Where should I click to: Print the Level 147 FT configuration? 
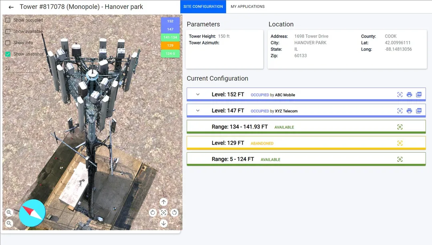410,111
